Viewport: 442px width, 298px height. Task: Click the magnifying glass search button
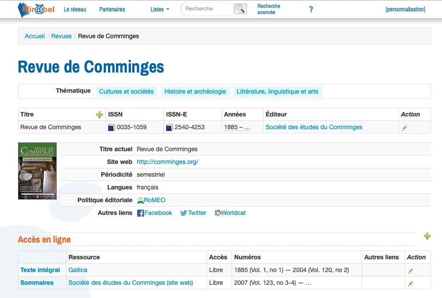click(240, 9)
